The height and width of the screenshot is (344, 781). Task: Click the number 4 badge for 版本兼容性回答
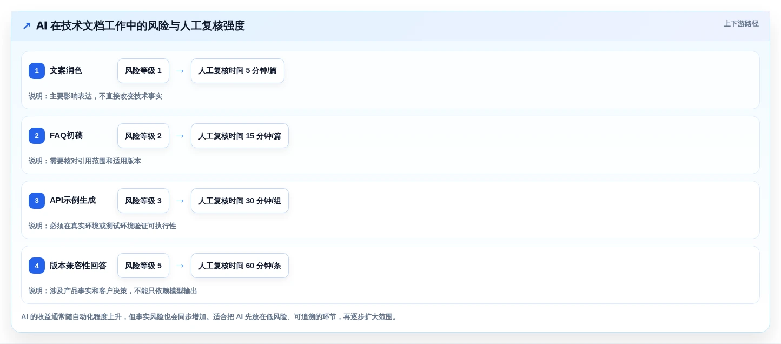pos(37,266)
